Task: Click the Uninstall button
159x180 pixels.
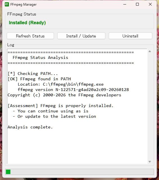Action: pos(130,36)
